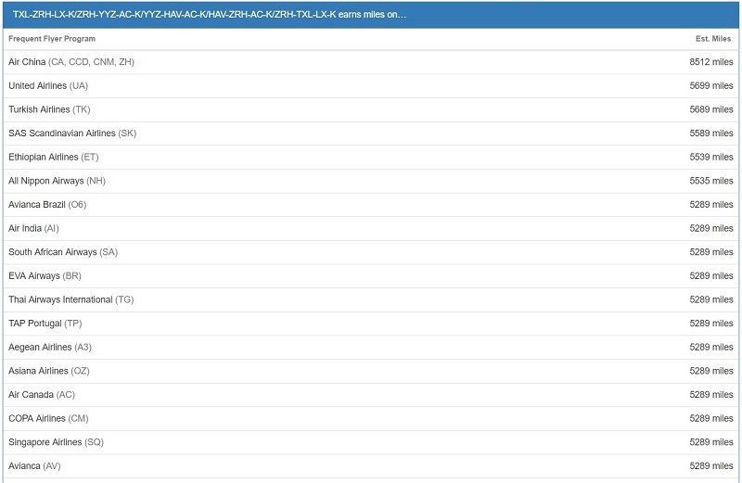Click miles value in Avianca Brazil row
The width and height of the screenshot is (742, 483).
point(711,204)
